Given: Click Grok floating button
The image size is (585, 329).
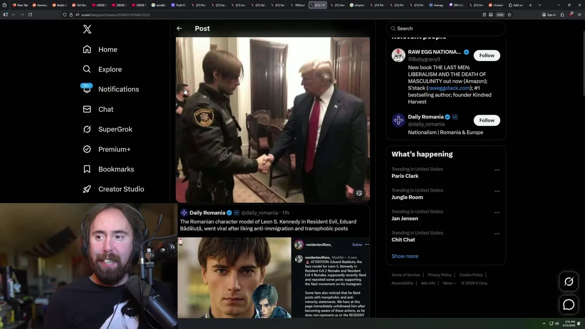Looking at the screenshot, I should point(569,281).
